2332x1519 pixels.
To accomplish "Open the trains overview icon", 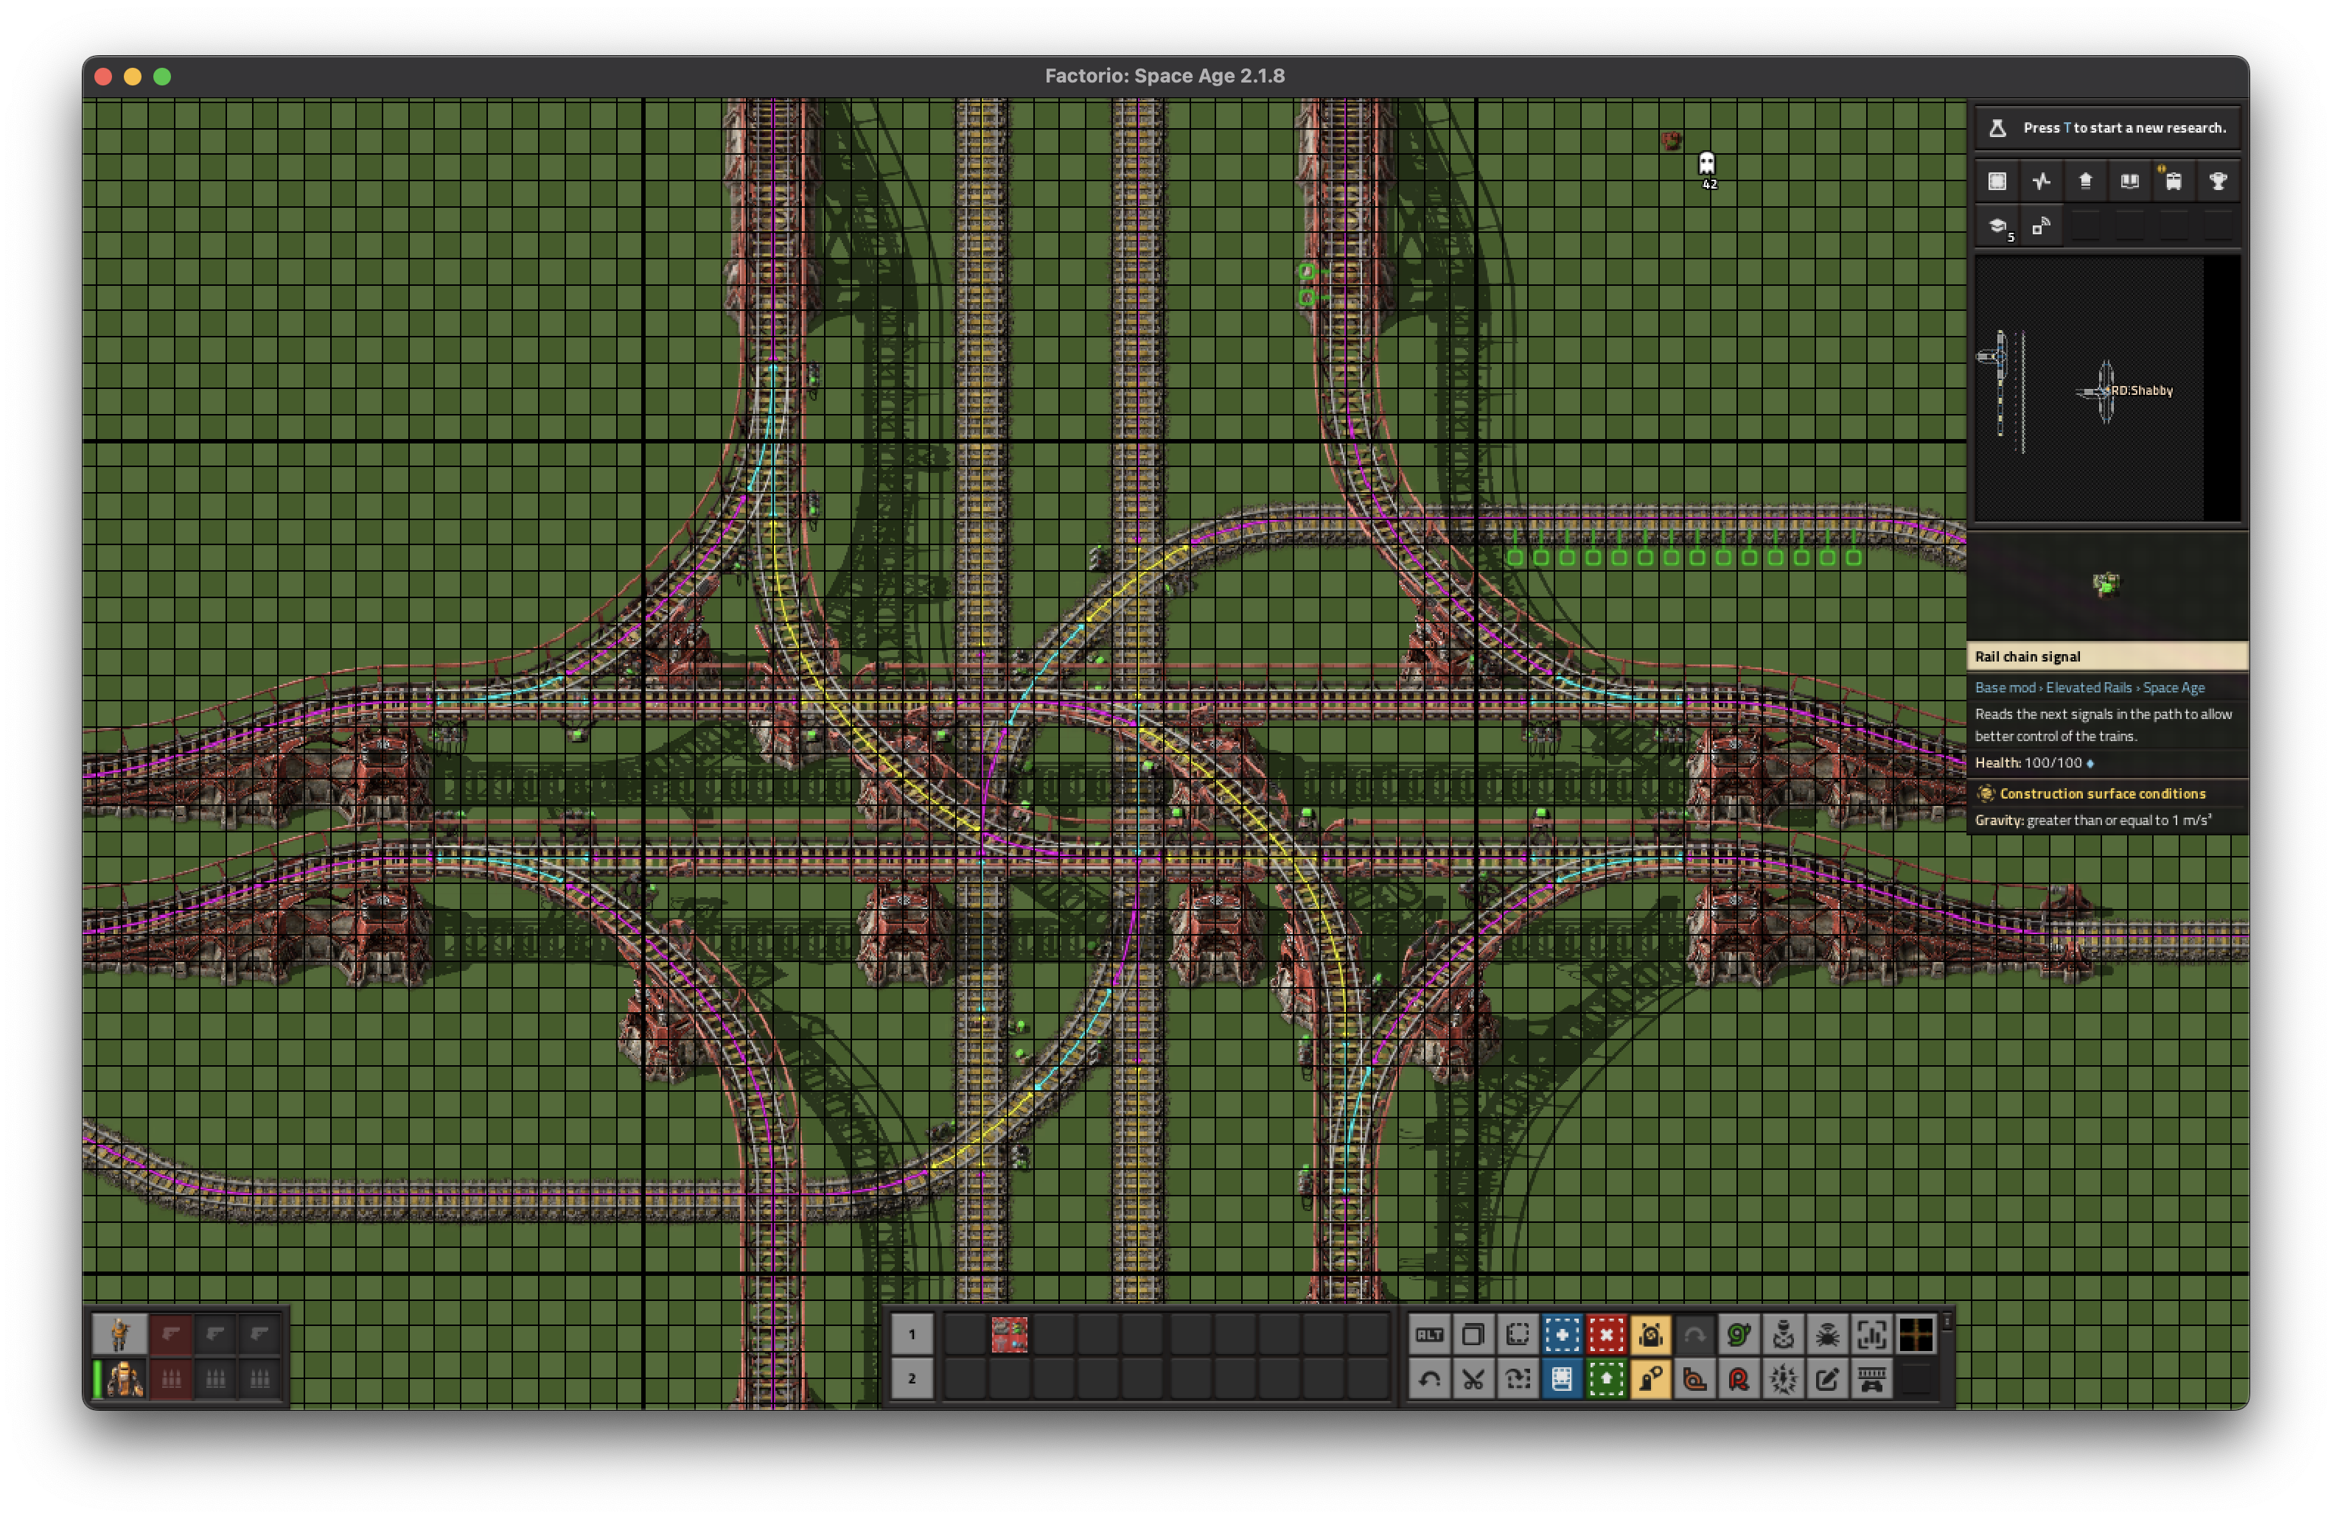I will [x=2174, y=181].
